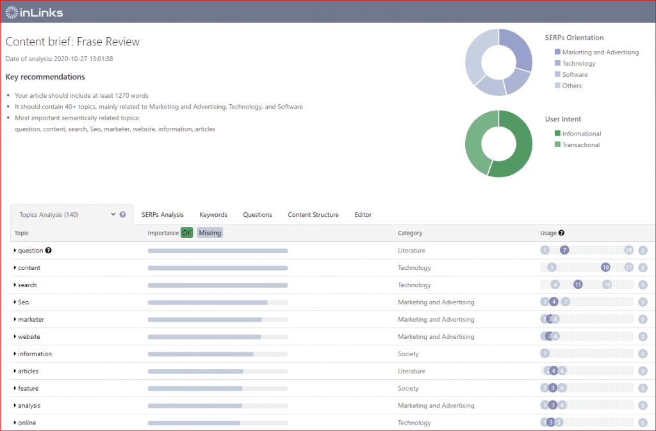
Task: Open the Content Structure tab
Action: click(x=313, y=215)
